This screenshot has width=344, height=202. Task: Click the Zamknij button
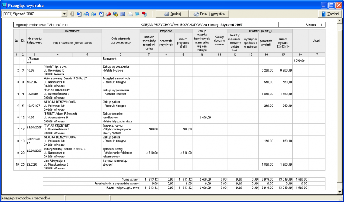[x=330, y=14]
